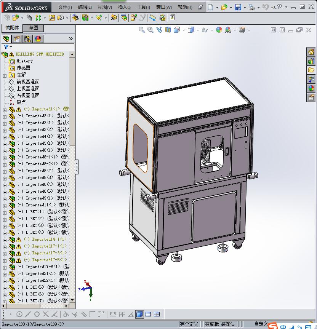Screen dimensions: 317x329
Task: Open Appearances and Scenes task pane
Action: click(311, 88)
